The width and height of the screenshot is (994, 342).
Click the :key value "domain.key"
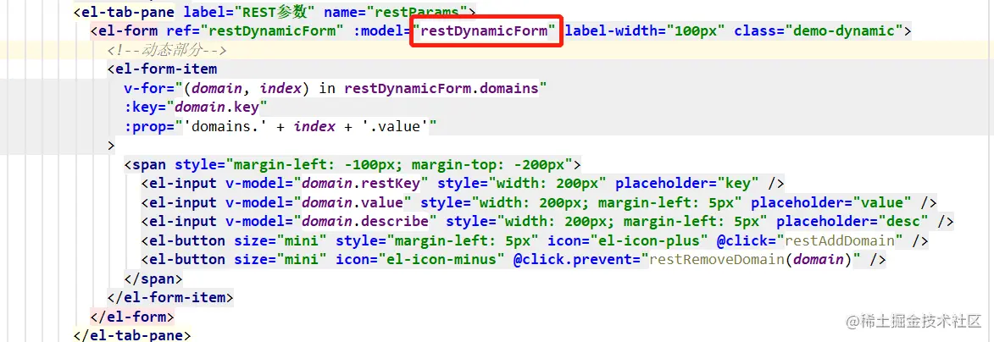pyautogui.click(x=217, y=107)
